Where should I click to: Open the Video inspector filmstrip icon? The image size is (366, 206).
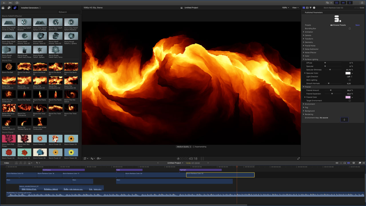(x=307, y=8)
